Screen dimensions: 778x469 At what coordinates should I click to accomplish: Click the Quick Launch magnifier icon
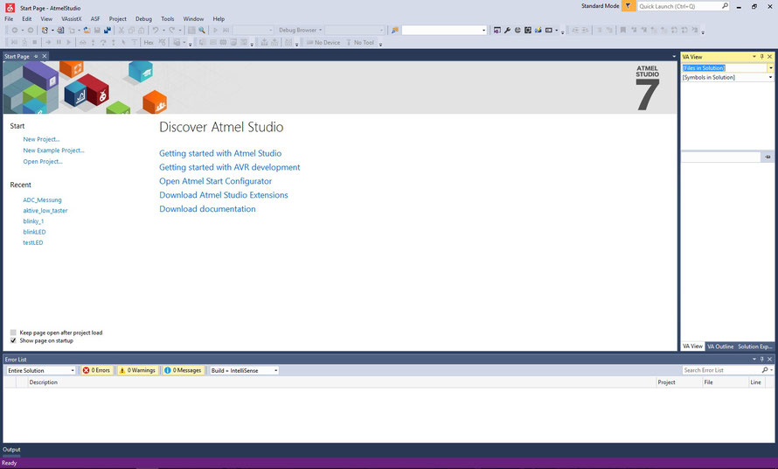click(725, 6)
